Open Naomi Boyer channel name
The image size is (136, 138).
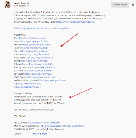click(x=20, y=3)
